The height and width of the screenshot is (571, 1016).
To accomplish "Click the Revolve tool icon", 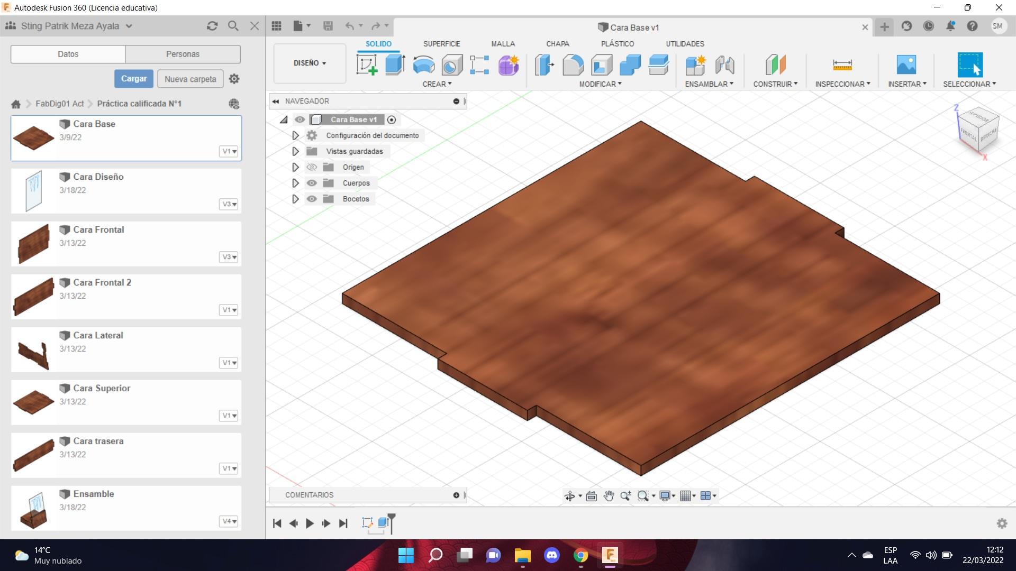I will point(423,65).
